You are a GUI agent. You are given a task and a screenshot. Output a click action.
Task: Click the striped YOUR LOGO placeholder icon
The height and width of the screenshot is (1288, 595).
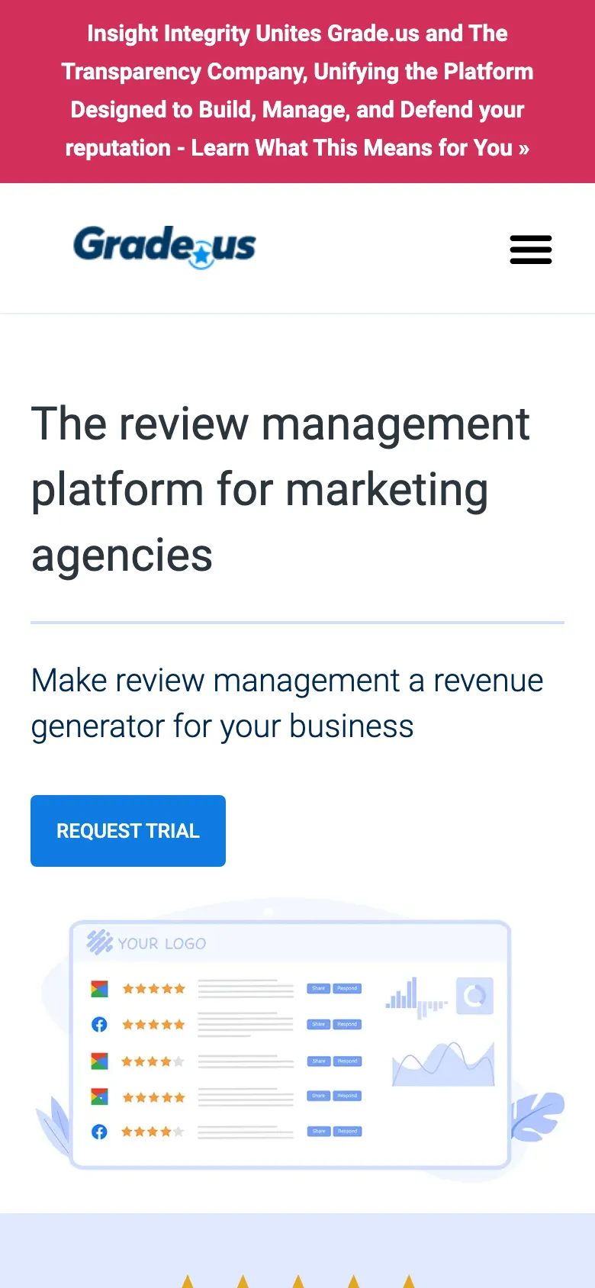99,942
